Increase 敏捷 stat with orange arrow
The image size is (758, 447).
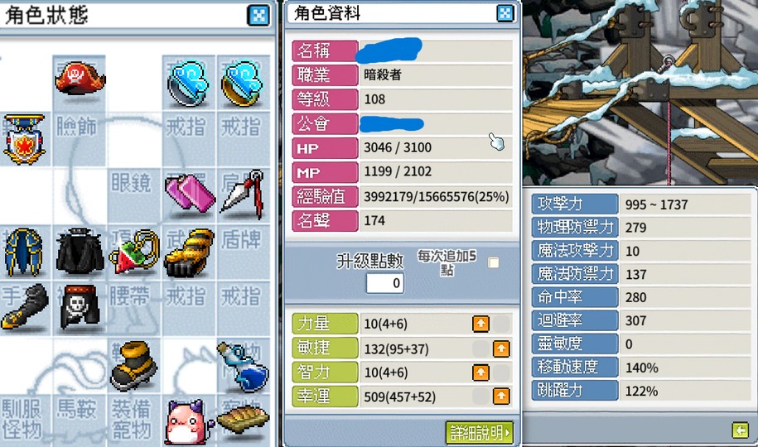(501, 348)
